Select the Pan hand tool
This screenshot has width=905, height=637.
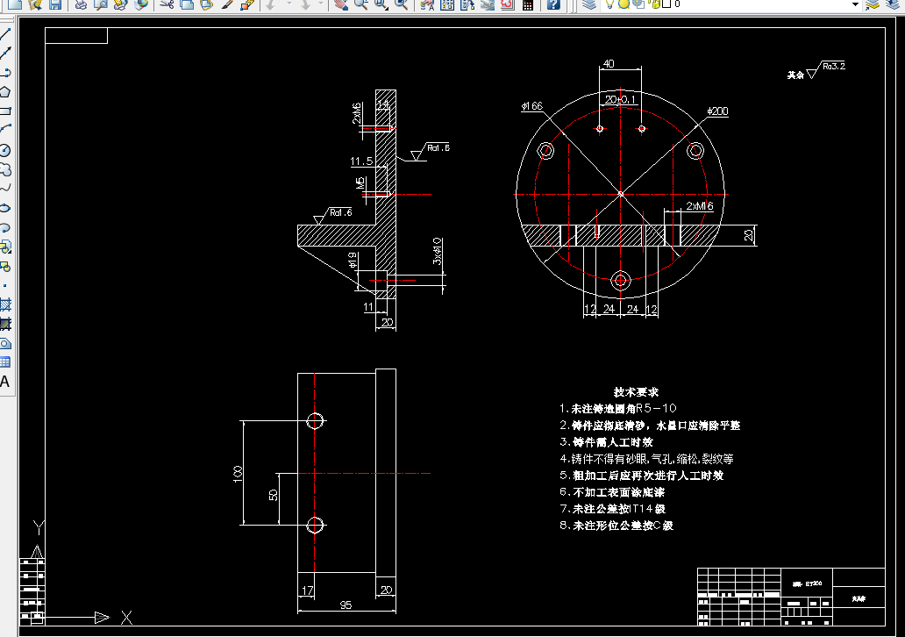click(x=341, y=4)
